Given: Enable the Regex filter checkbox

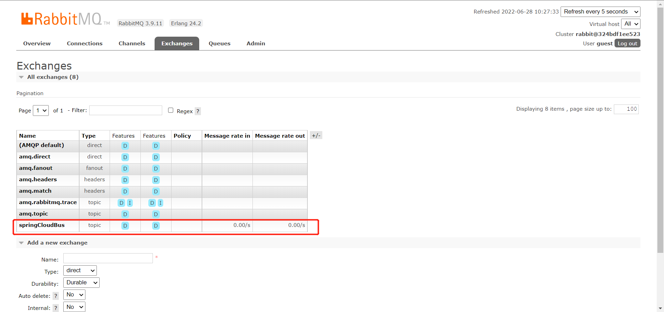Looking at the screenshot, I should [170, 110].
